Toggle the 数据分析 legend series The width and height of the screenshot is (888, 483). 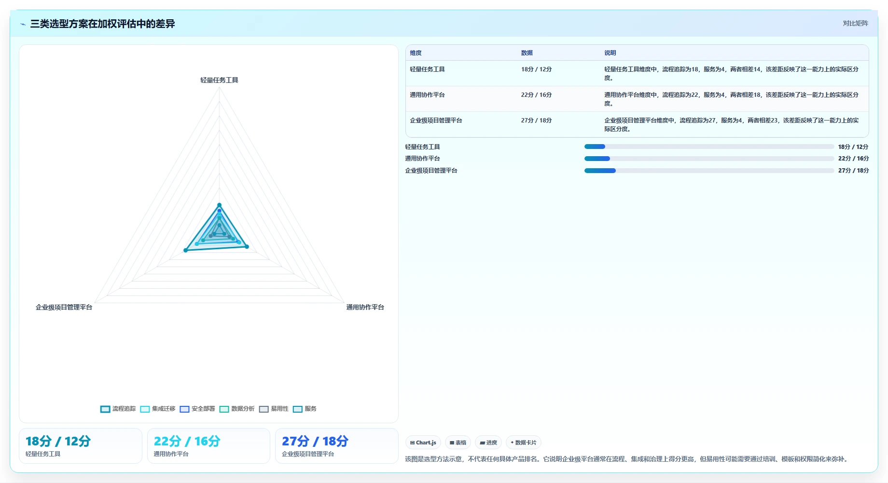[237, 409]
